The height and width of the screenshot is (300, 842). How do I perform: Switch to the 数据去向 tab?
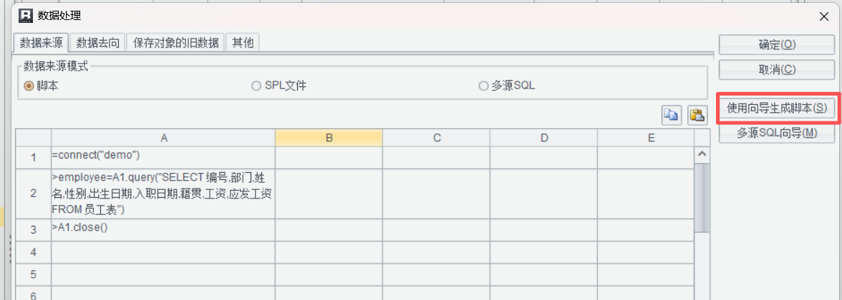(98, 43)
